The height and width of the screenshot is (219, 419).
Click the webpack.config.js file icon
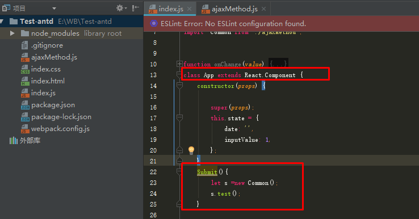pos(25,129)
